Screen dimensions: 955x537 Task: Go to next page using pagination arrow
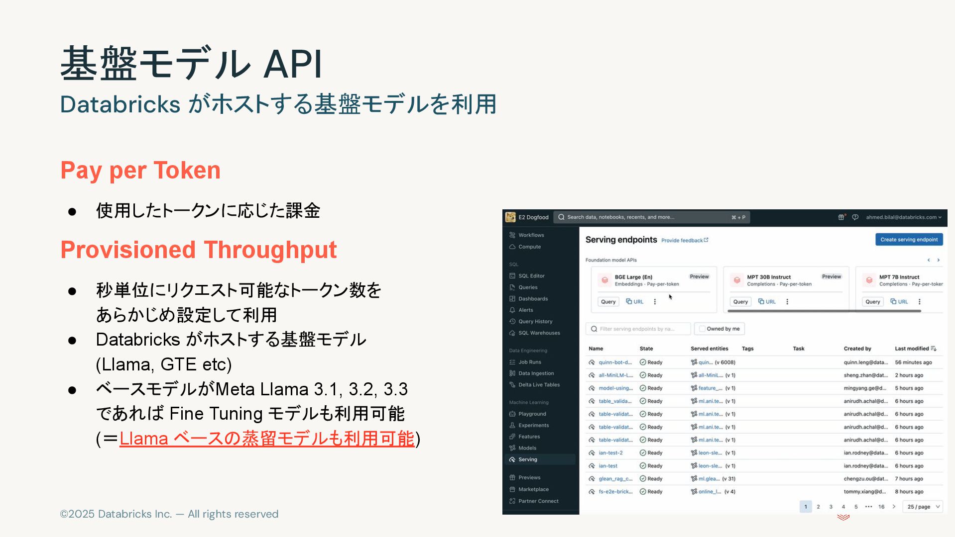pos(894,507)
